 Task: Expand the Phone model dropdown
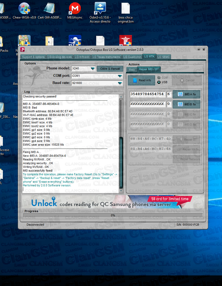93,69
